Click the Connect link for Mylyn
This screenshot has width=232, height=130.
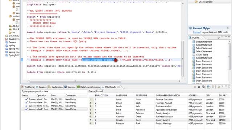[197, 32]
